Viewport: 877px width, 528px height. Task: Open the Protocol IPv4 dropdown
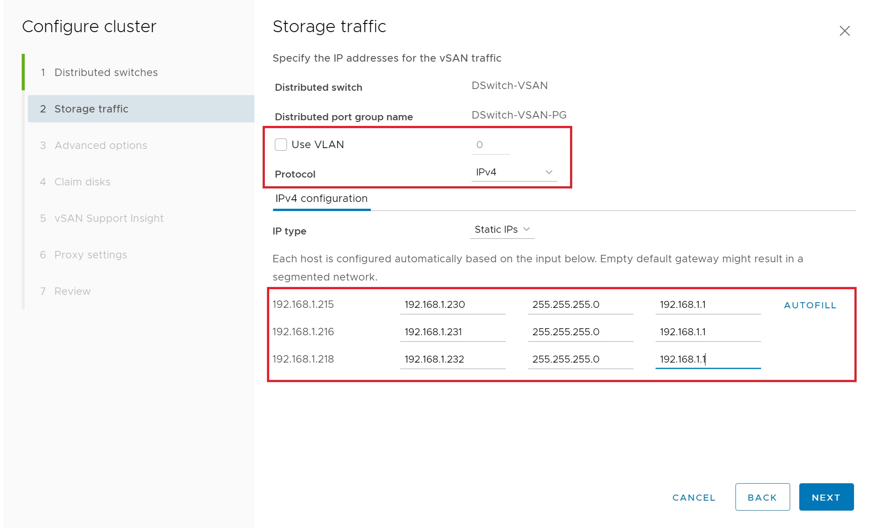tap(513, 172)
